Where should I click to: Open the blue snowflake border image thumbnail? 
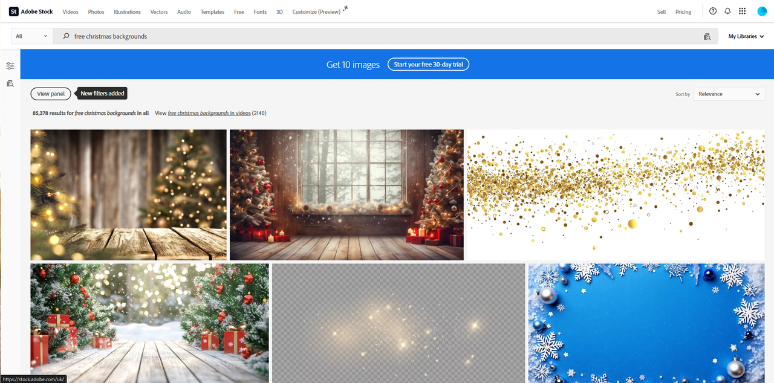click(x=646, y=323)
